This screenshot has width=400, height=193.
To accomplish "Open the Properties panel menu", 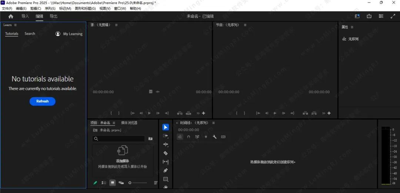I will (x=352, y=27).
